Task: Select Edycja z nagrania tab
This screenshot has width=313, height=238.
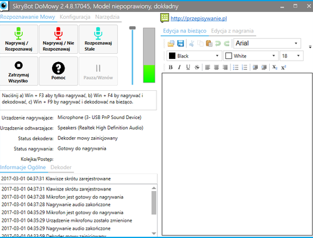Action: pos(232,31)
